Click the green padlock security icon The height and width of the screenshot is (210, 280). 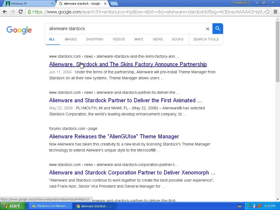tap(29, 12)
